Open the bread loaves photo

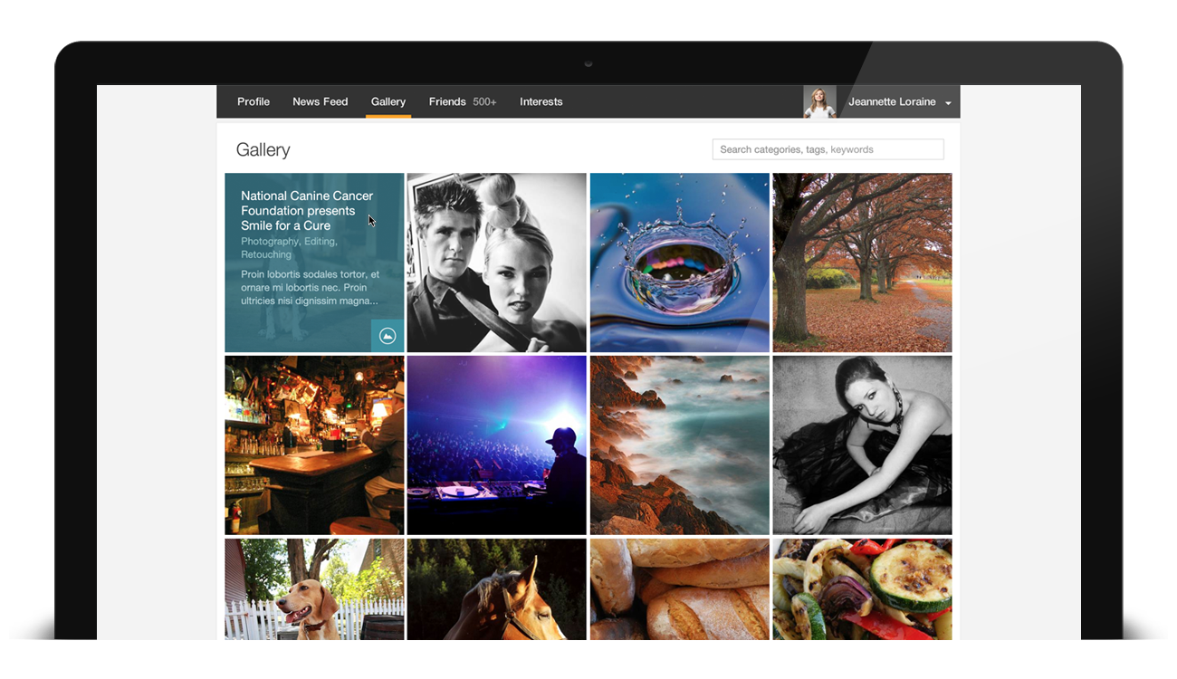click(x=680, y=589)
